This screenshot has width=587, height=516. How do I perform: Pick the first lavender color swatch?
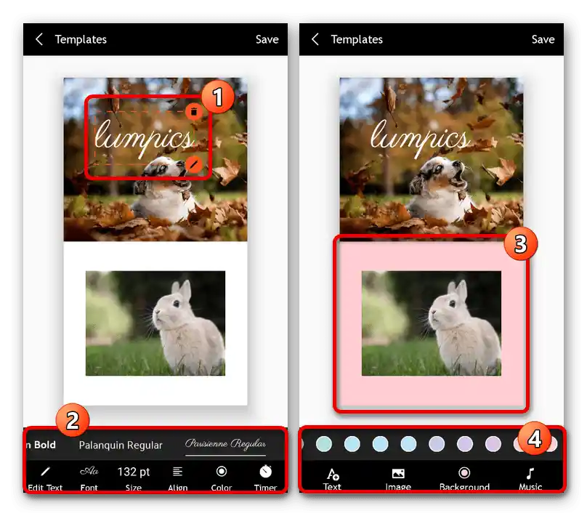point(437,444)
